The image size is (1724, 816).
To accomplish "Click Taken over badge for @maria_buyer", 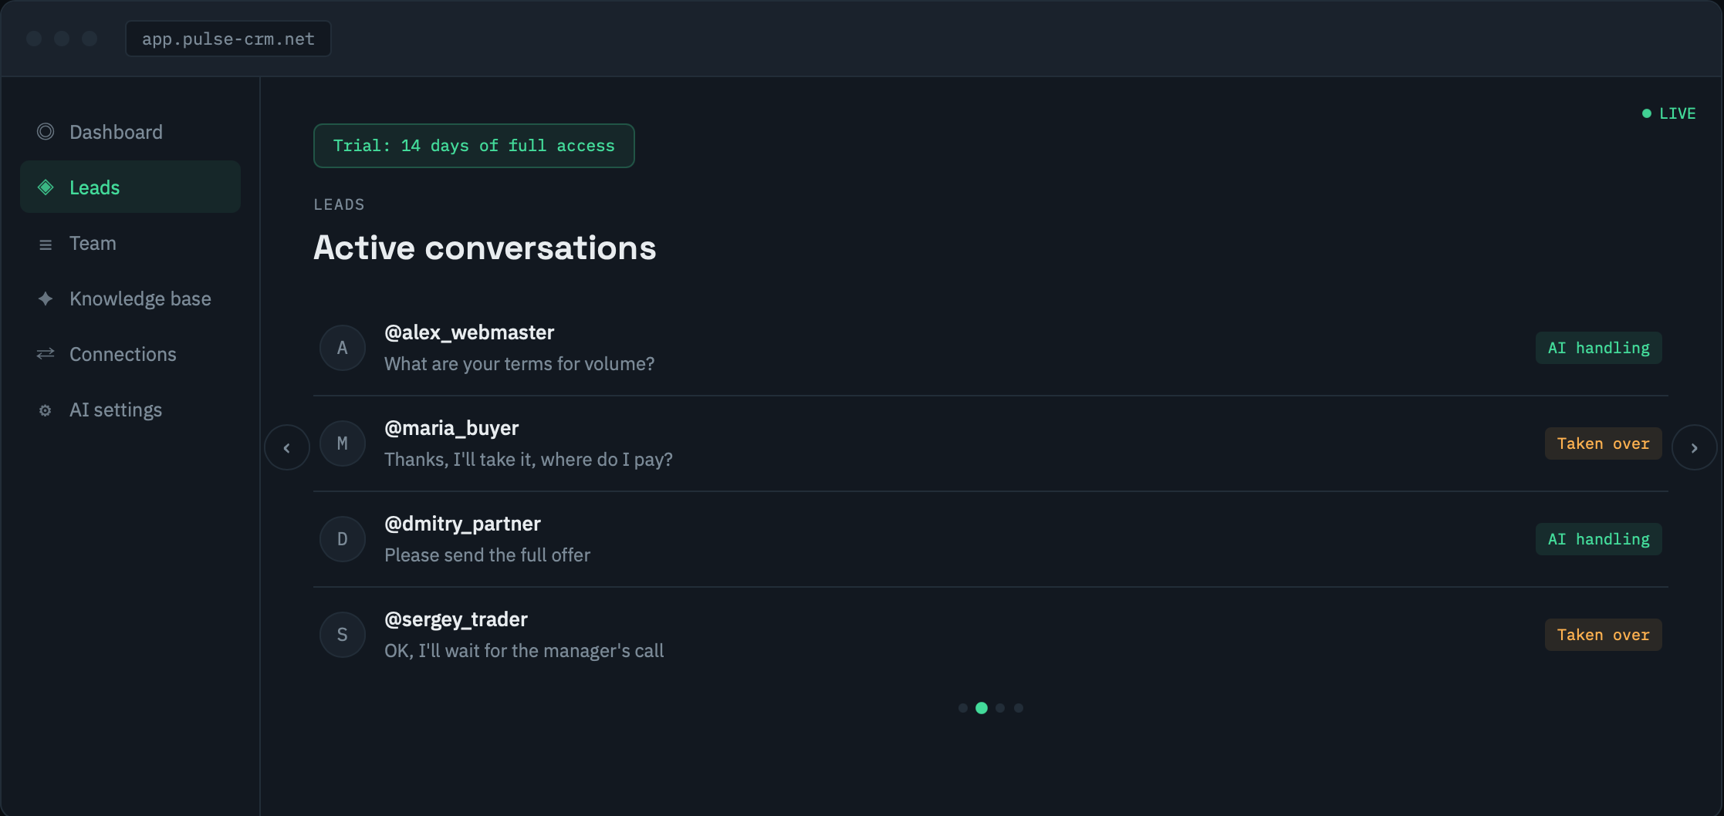I will click(x=1603, y=443).
